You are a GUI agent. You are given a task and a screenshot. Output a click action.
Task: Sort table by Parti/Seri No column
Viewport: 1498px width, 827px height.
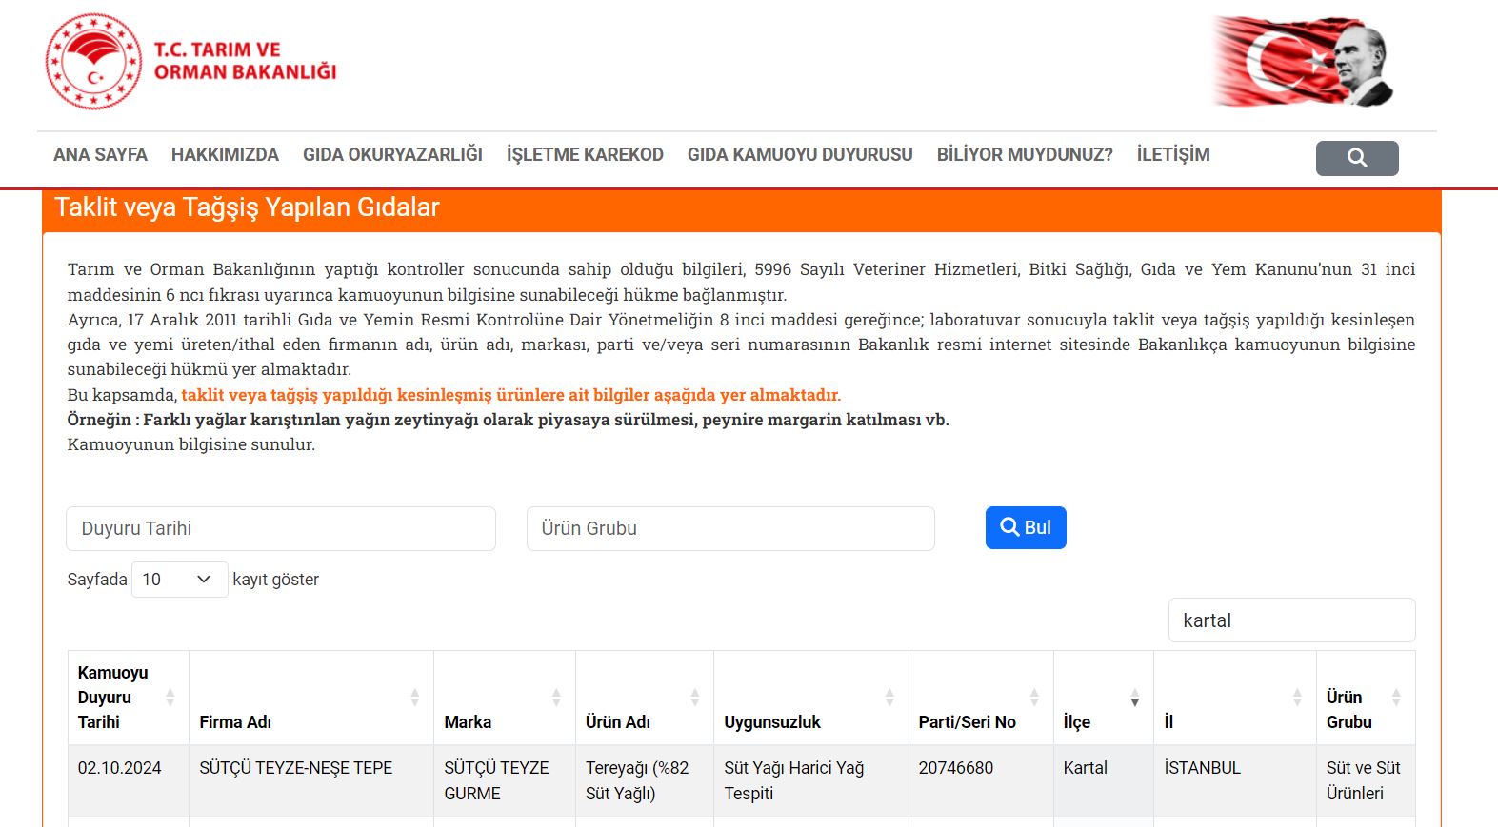[x=1033, y=698]
